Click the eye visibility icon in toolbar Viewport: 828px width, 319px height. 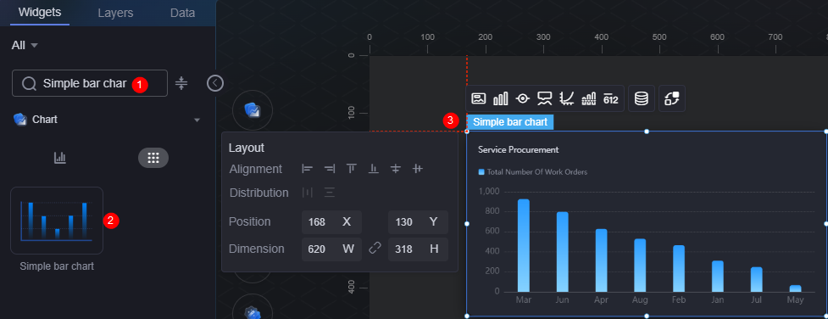click(x=523, y=98)
